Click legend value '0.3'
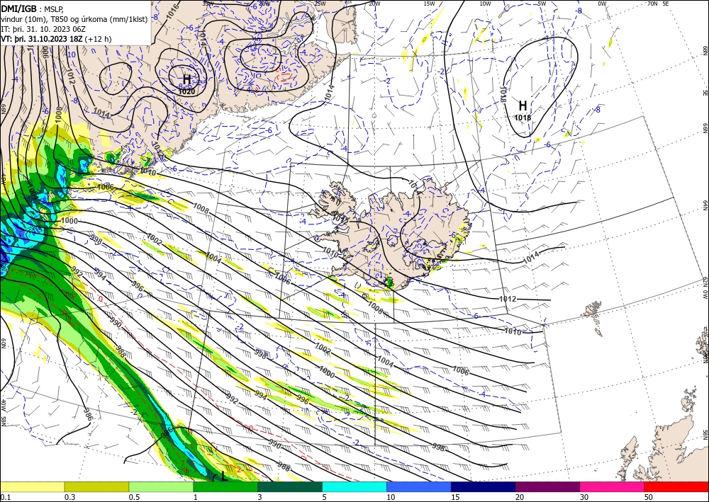This screenshot has width=709, height=502. pyautogui.click(x=69, y=497)
